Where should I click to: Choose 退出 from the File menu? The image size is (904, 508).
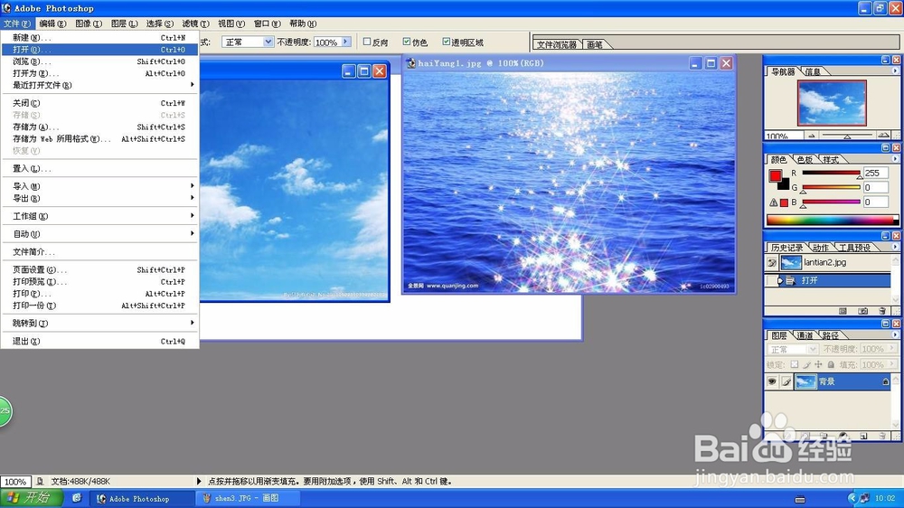pos(99,342)
